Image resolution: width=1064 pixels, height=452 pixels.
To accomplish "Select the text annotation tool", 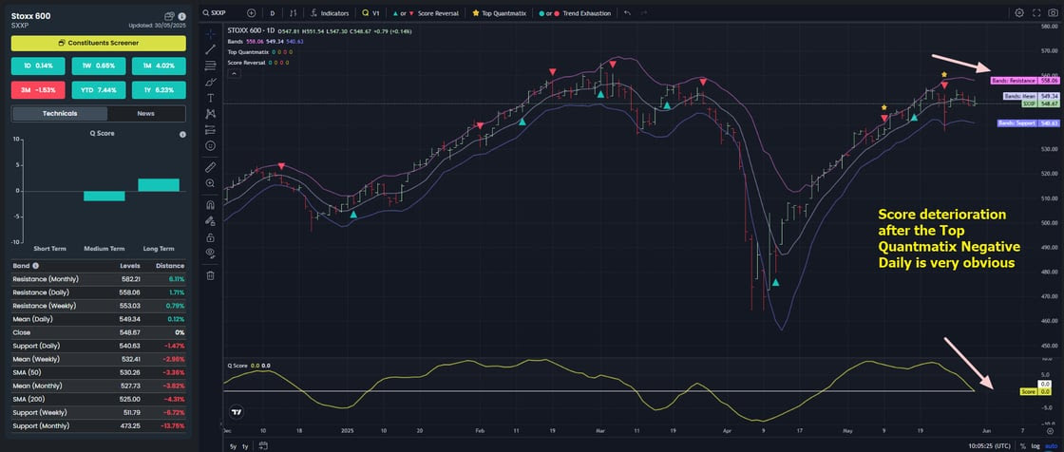I will click(x=210, y=98).
